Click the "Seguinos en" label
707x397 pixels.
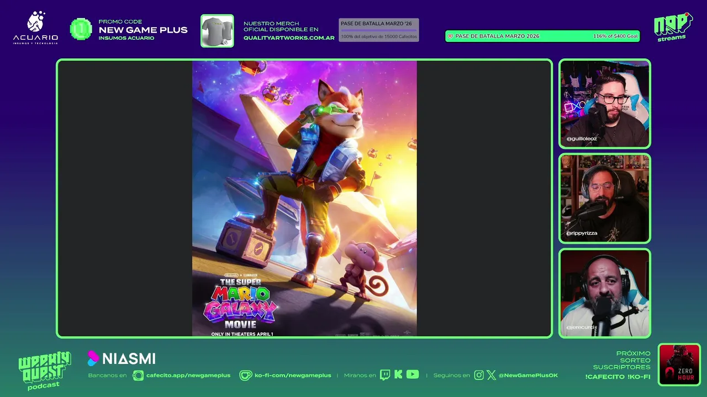(451, 375)
